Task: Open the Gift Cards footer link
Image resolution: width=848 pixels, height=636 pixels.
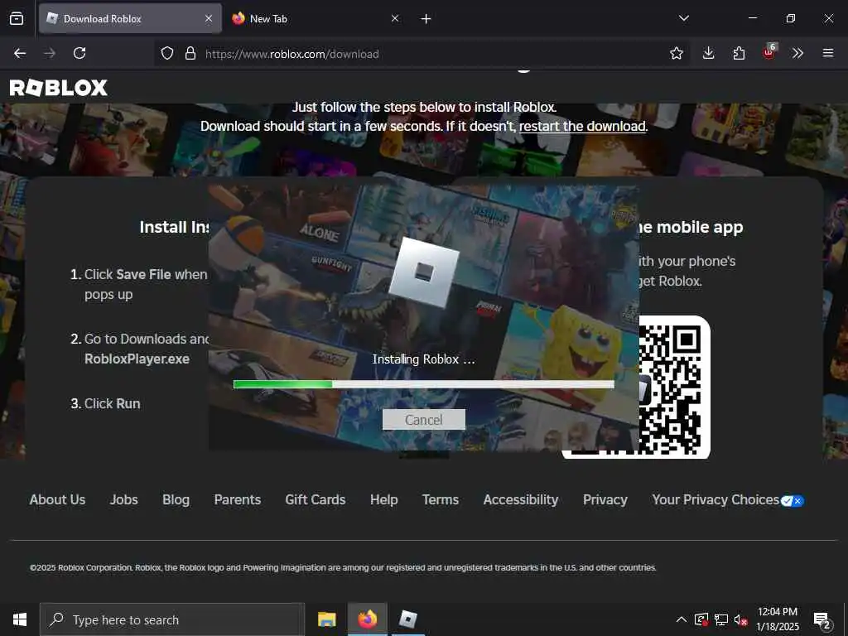Action: click(x=316, y=499)
